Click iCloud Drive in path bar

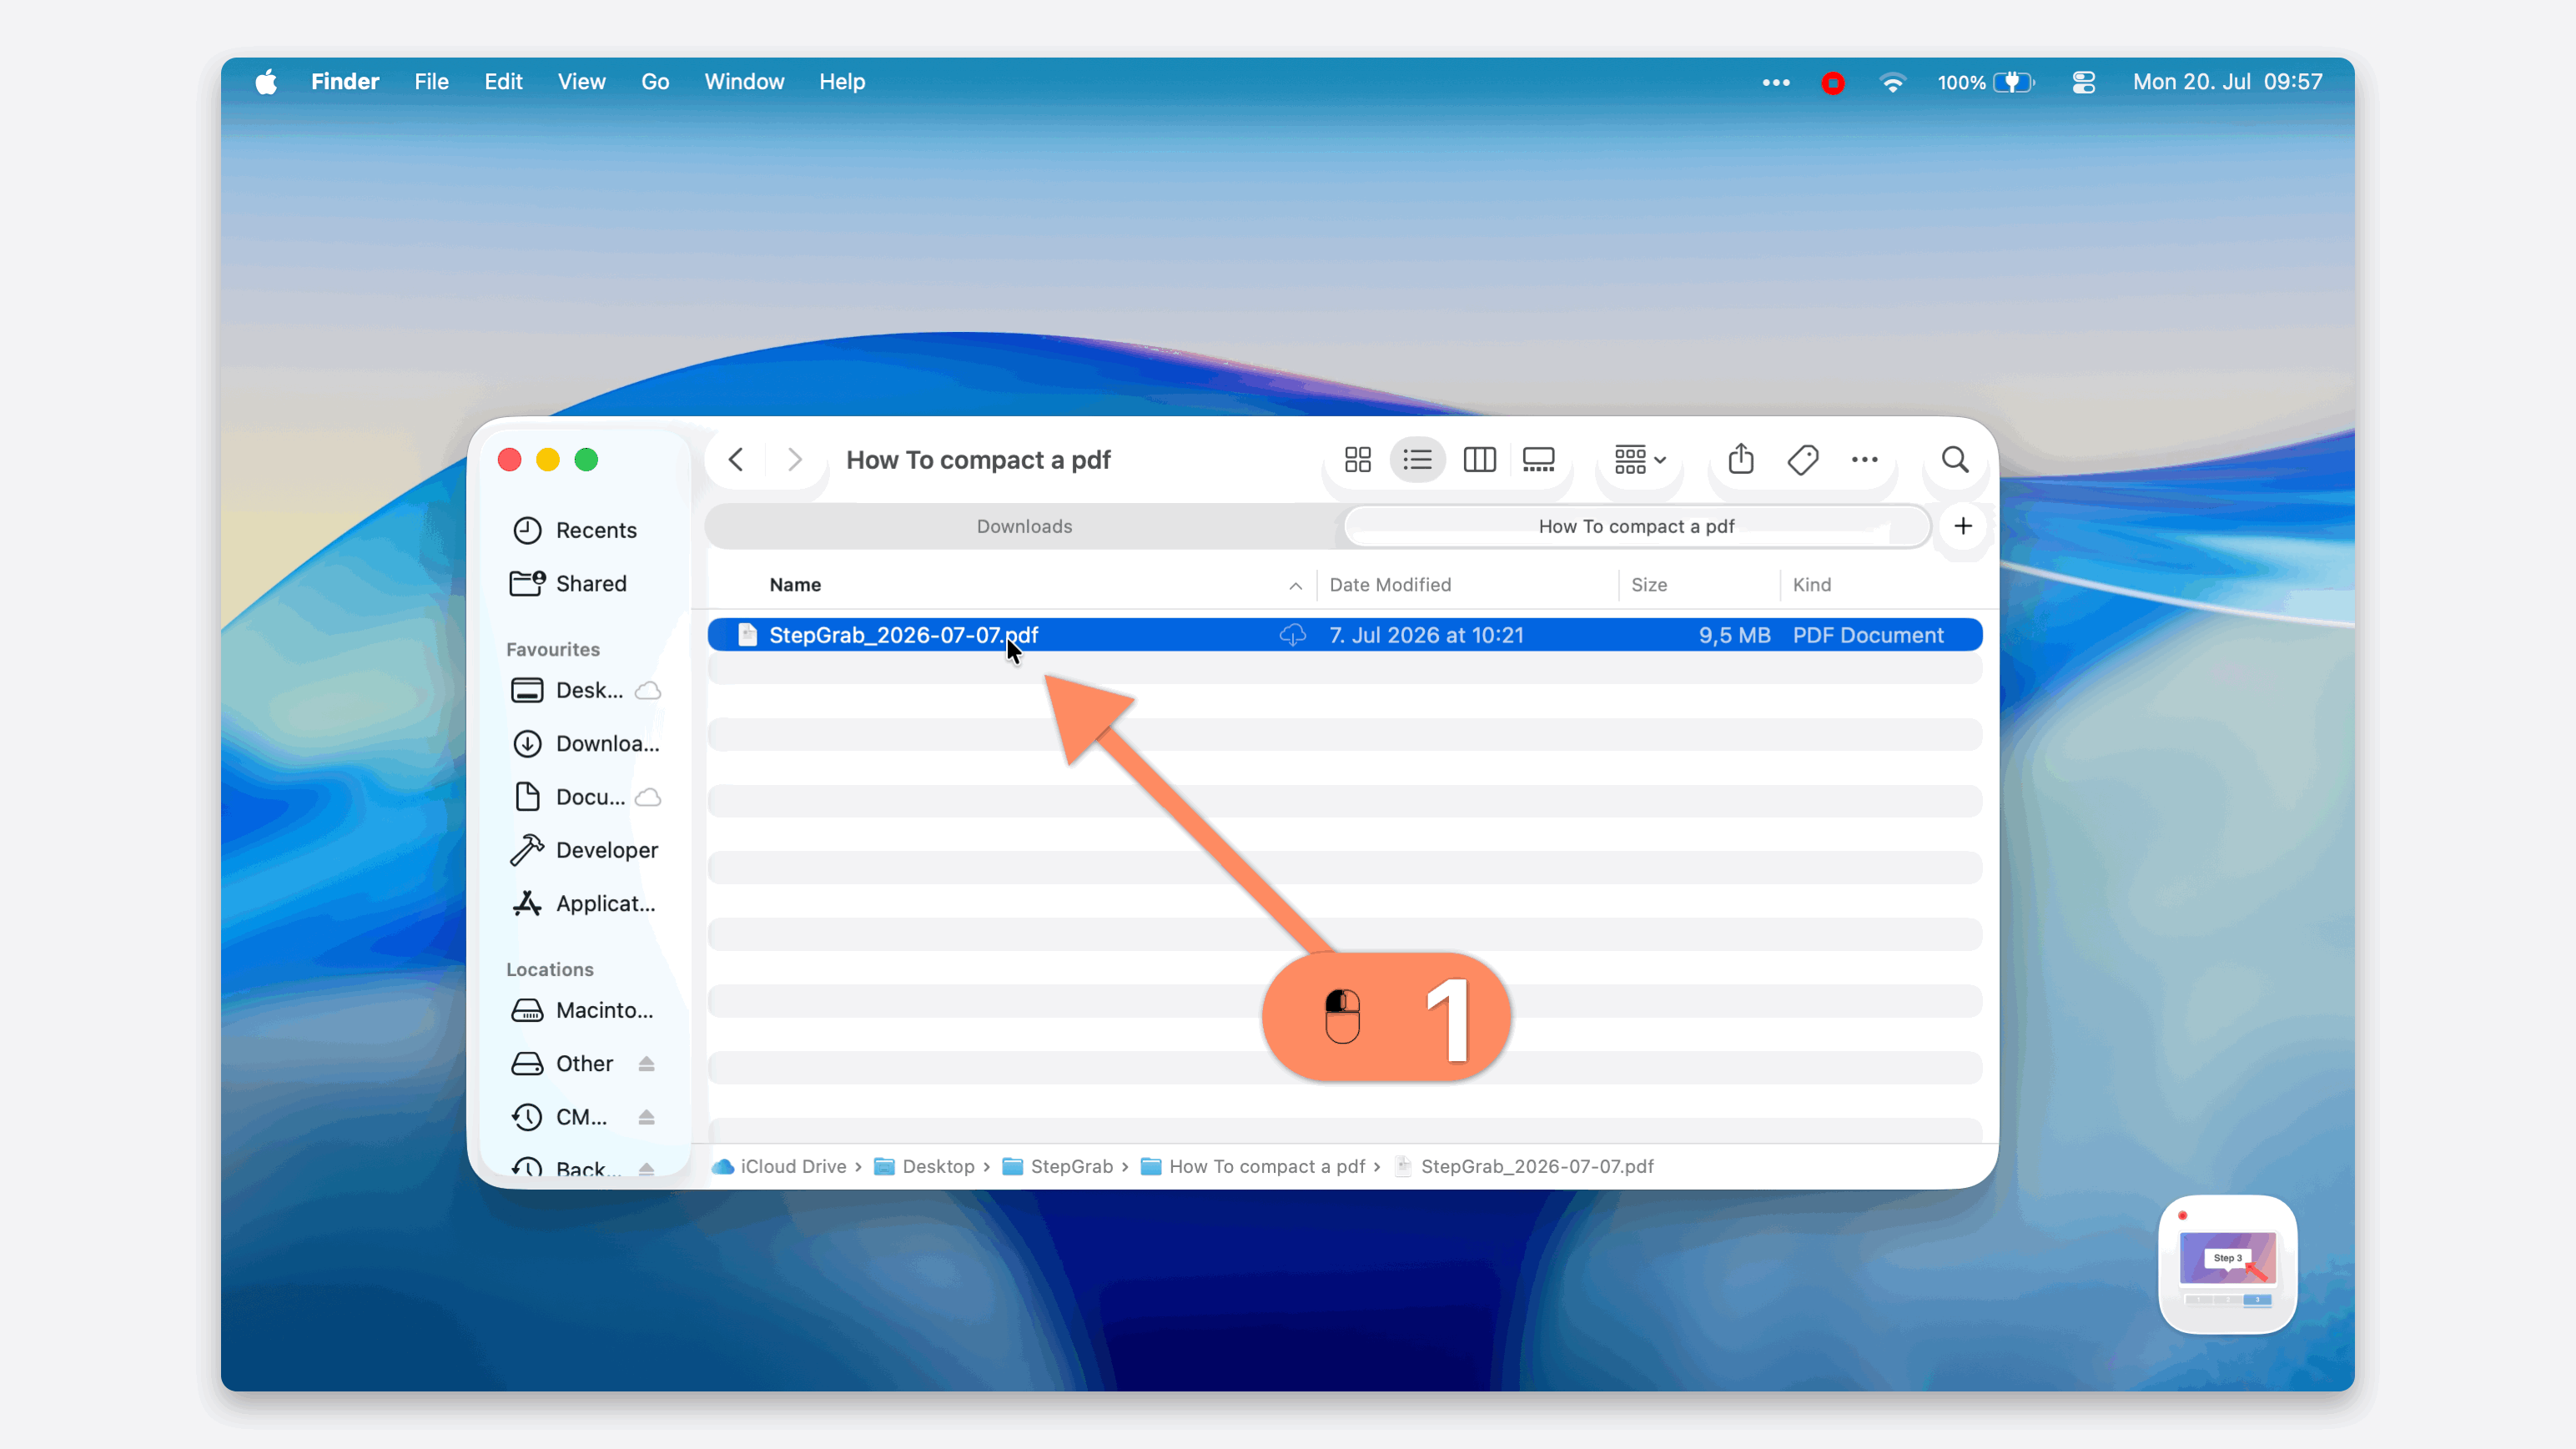pyautogui.click(x=780, y=1166)
